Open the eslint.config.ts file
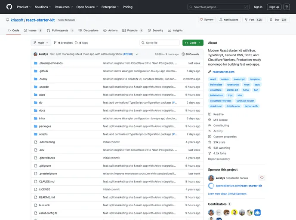Screen dimensions: 296x220 [48, 213]
